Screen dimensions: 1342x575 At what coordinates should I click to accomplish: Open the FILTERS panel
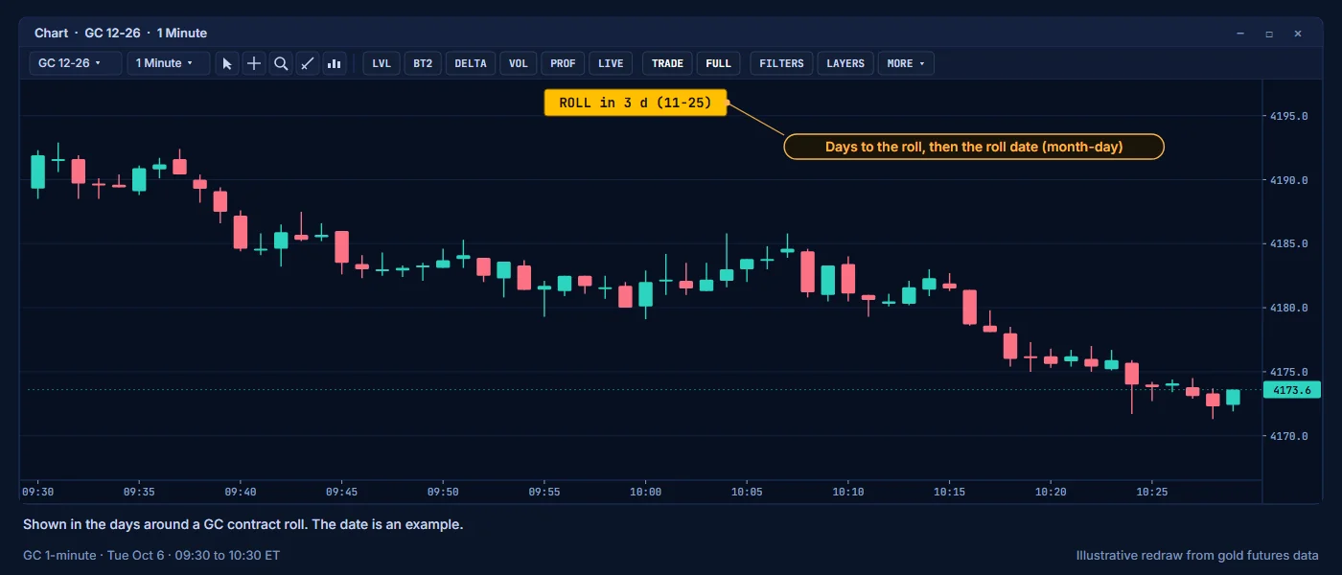781,63
